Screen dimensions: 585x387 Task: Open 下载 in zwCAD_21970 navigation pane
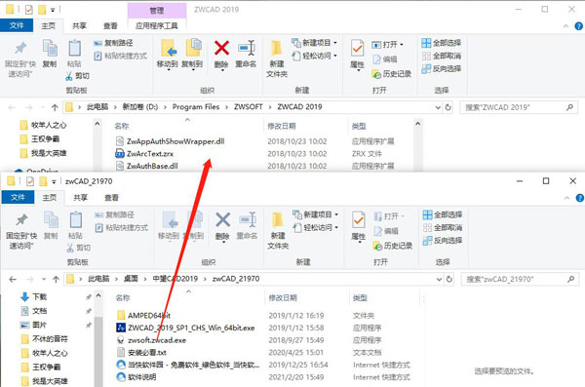click(x=39, y=297)
